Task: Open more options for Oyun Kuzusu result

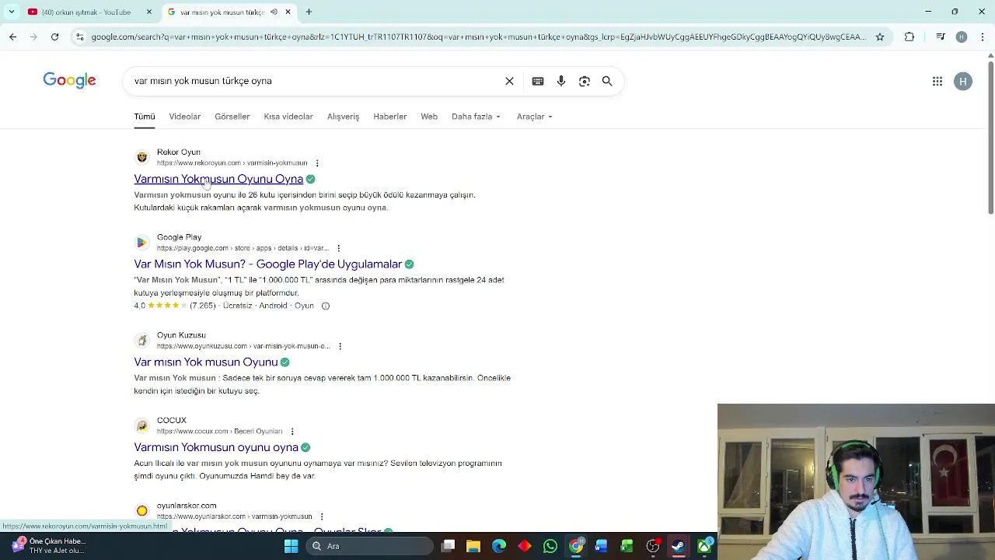Action: point(340,346)
